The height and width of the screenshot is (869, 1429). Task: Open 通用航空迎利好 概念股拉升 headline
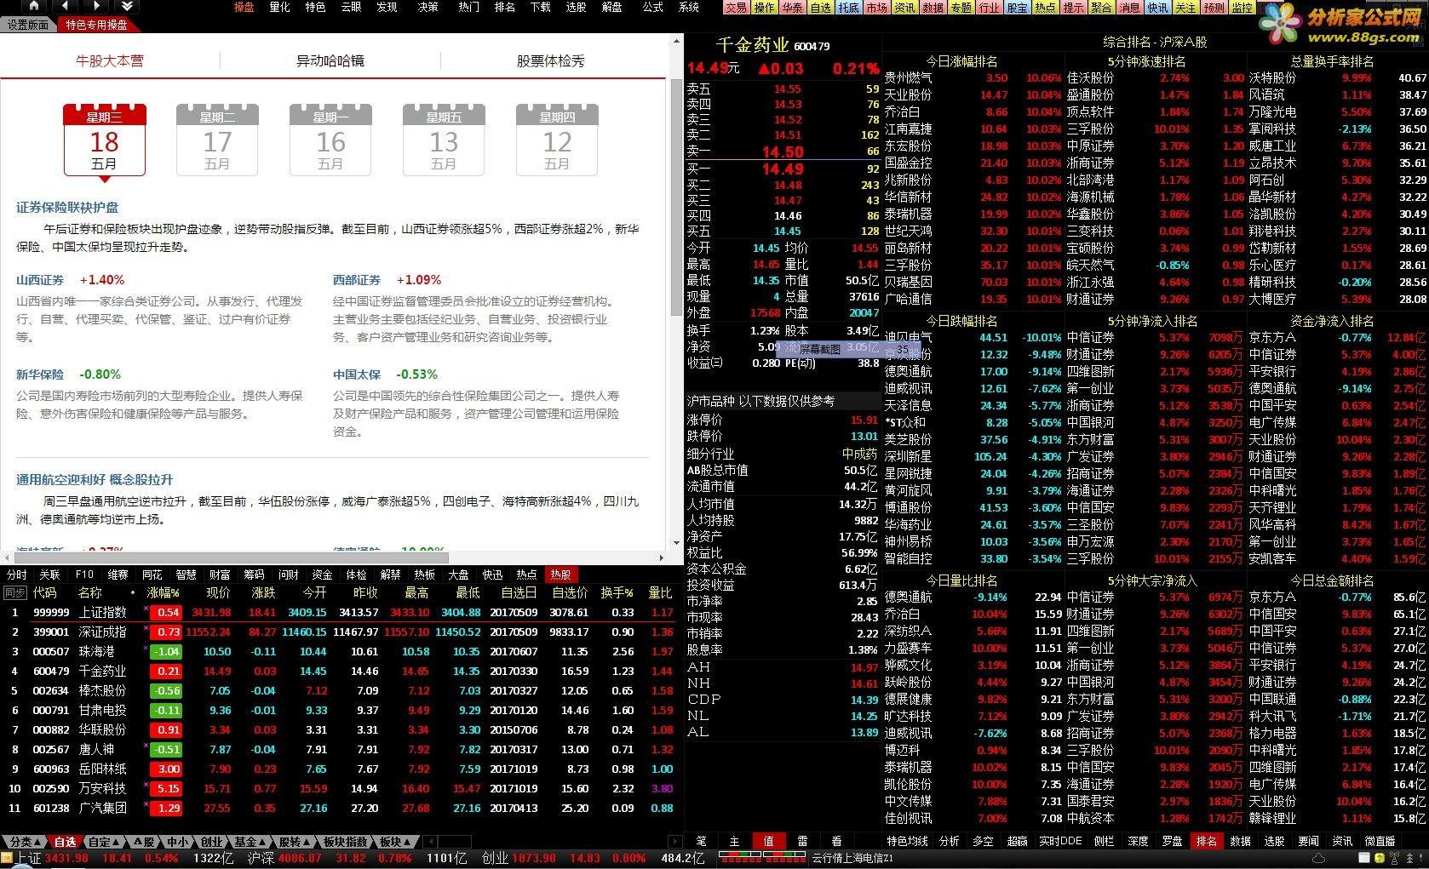[x=95, y=480]
